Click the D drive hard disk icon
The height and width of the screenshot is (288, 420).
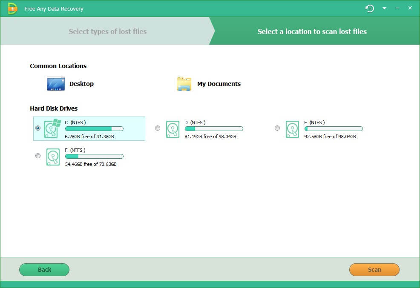tap(173, 129)
